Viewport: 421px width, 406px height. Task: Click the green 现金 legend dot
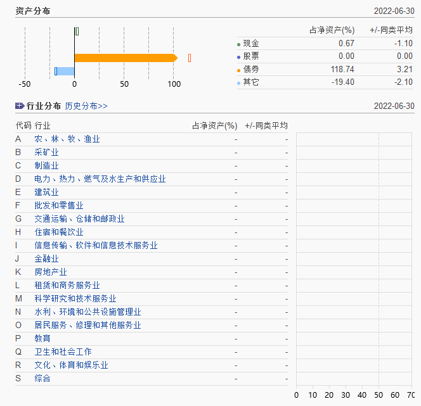tap(238, 44)
